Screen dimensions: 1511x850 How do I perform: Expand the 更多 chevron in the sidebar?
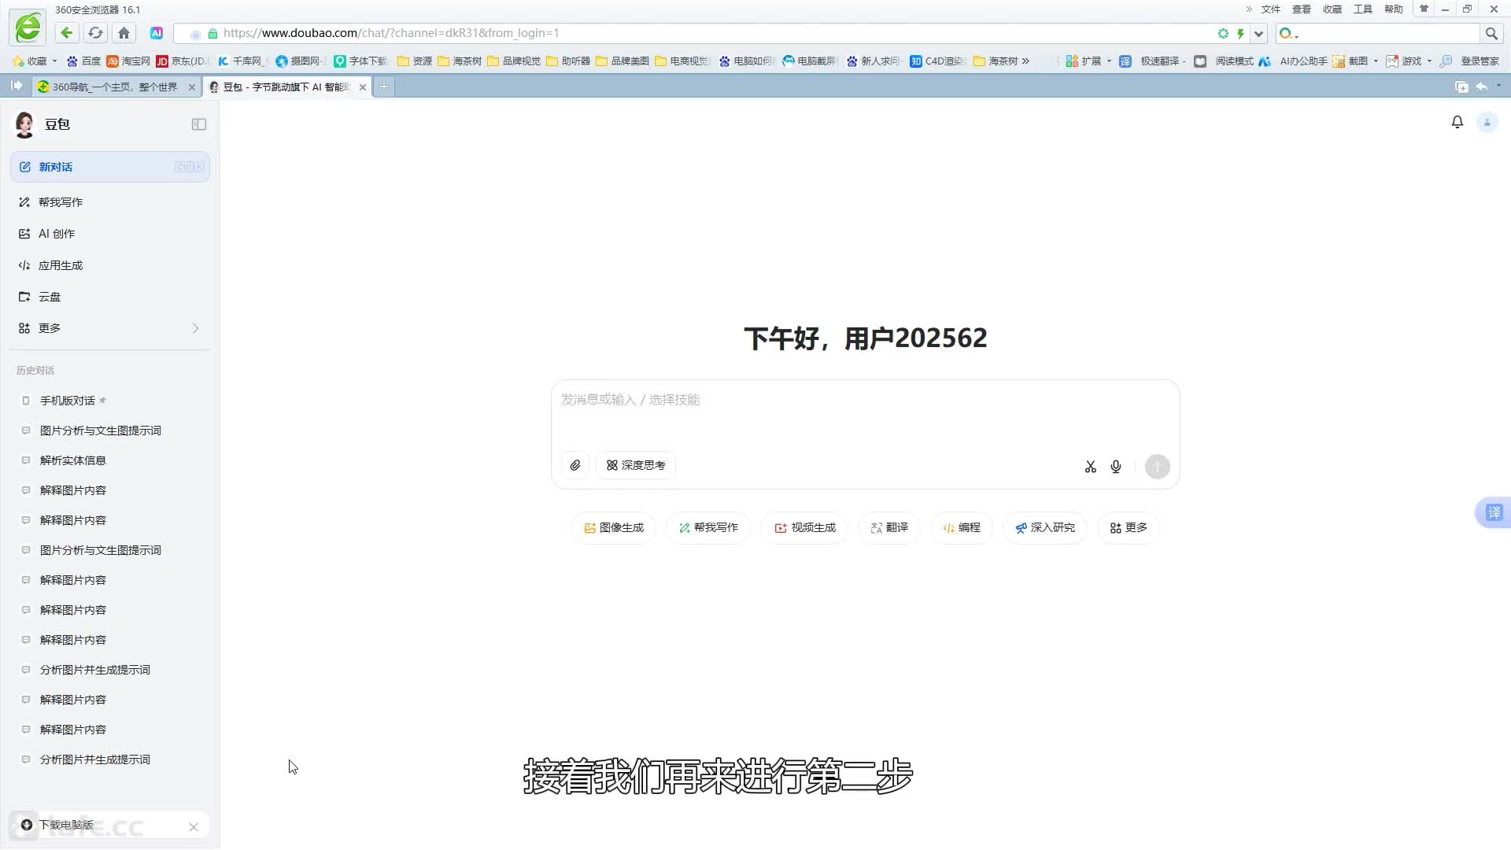[196, 328]
